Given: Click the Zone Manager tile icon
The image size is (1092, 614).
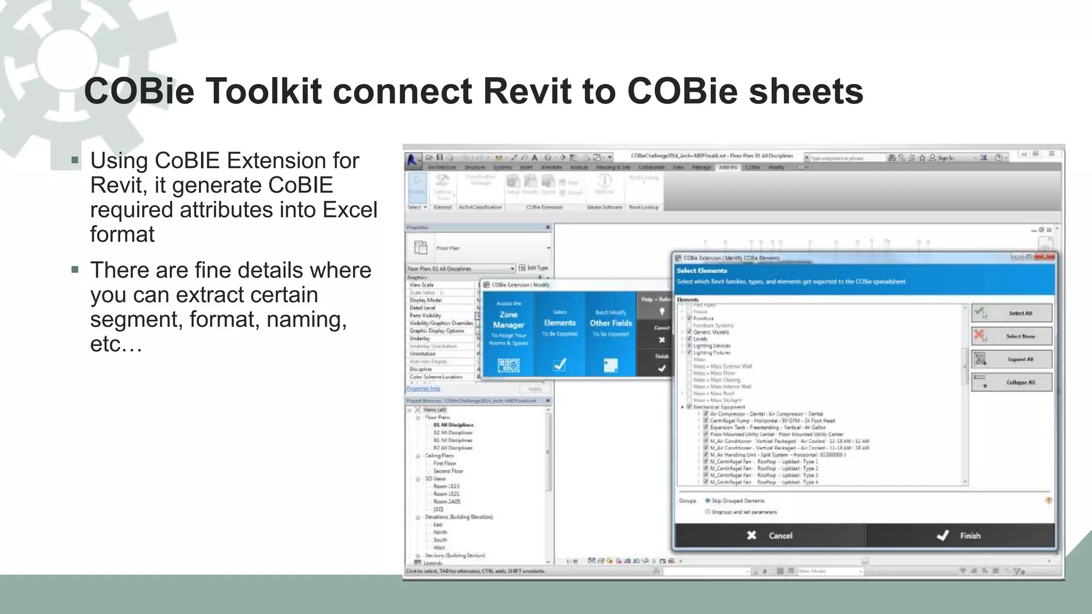Looking at the screenshot, I should [x=508, y=365].
